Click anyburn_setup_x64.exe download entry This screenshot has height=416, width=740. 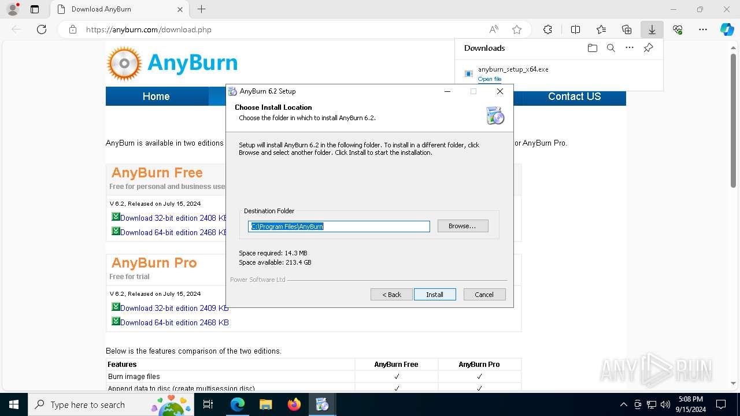513,69
